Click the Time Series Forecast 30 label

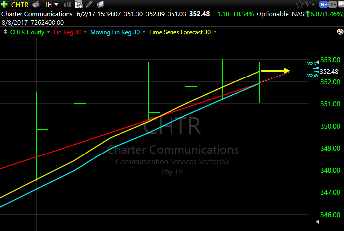(x=180, y=32)
